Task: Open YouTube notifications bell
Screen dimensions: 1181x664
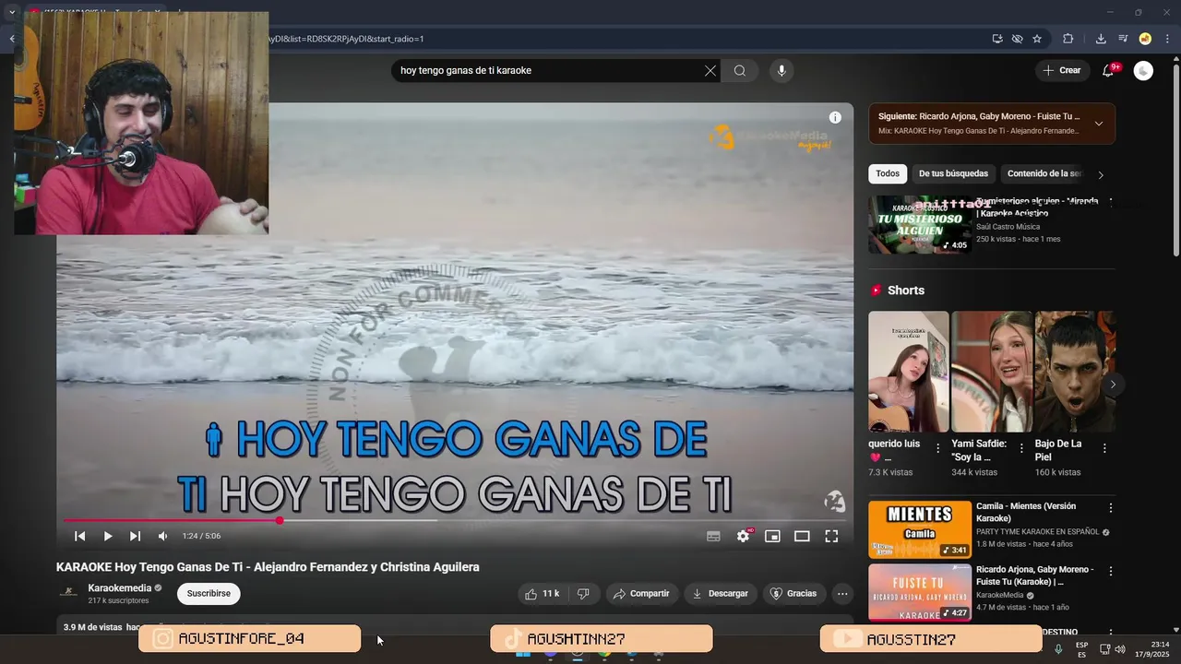Action: [x=1108, y=70]
